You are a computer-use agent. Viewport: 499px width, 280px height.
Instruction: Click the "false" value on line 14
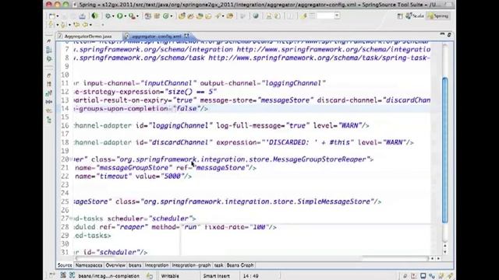pyautogui.click(x=186, y=109)
